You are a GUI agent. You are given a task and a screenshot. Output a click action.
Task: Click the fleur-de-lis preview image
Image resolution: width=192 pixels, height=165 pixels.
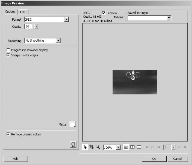135,82
